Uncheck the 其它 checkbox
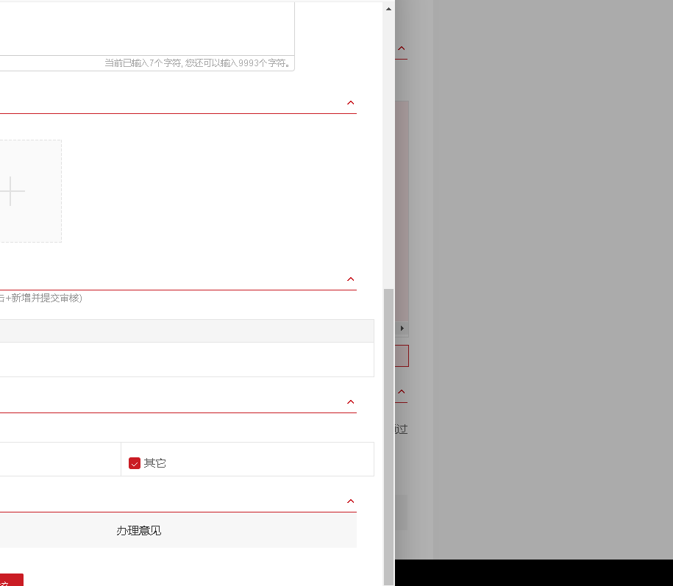Screen dimensions: 673x586 tap(135, 463)
